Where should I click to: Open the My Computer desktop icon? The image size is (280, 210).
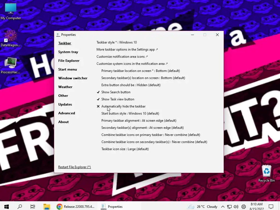tap(11, 11)
